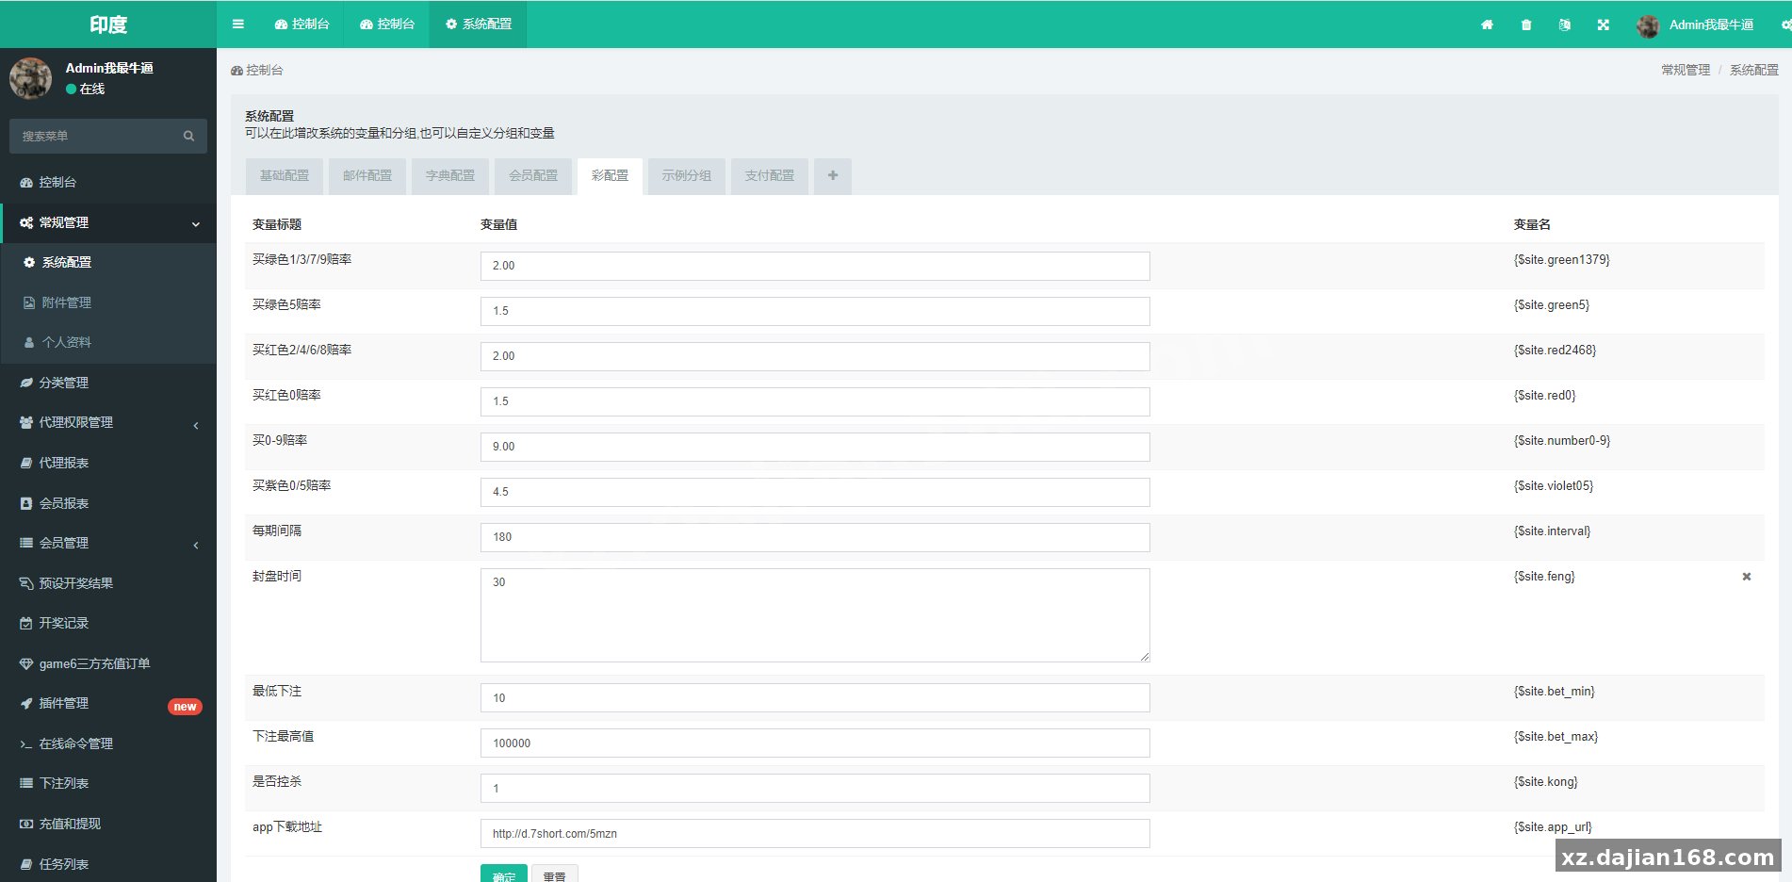The width and height of the screenshot is (1792, 882).
Task: Switch to the first 控制台 top tab
Action: tap(301, 24)
